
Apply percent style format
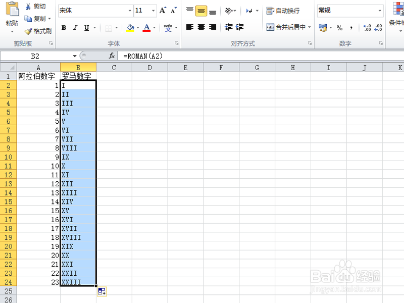coord(339,28)
